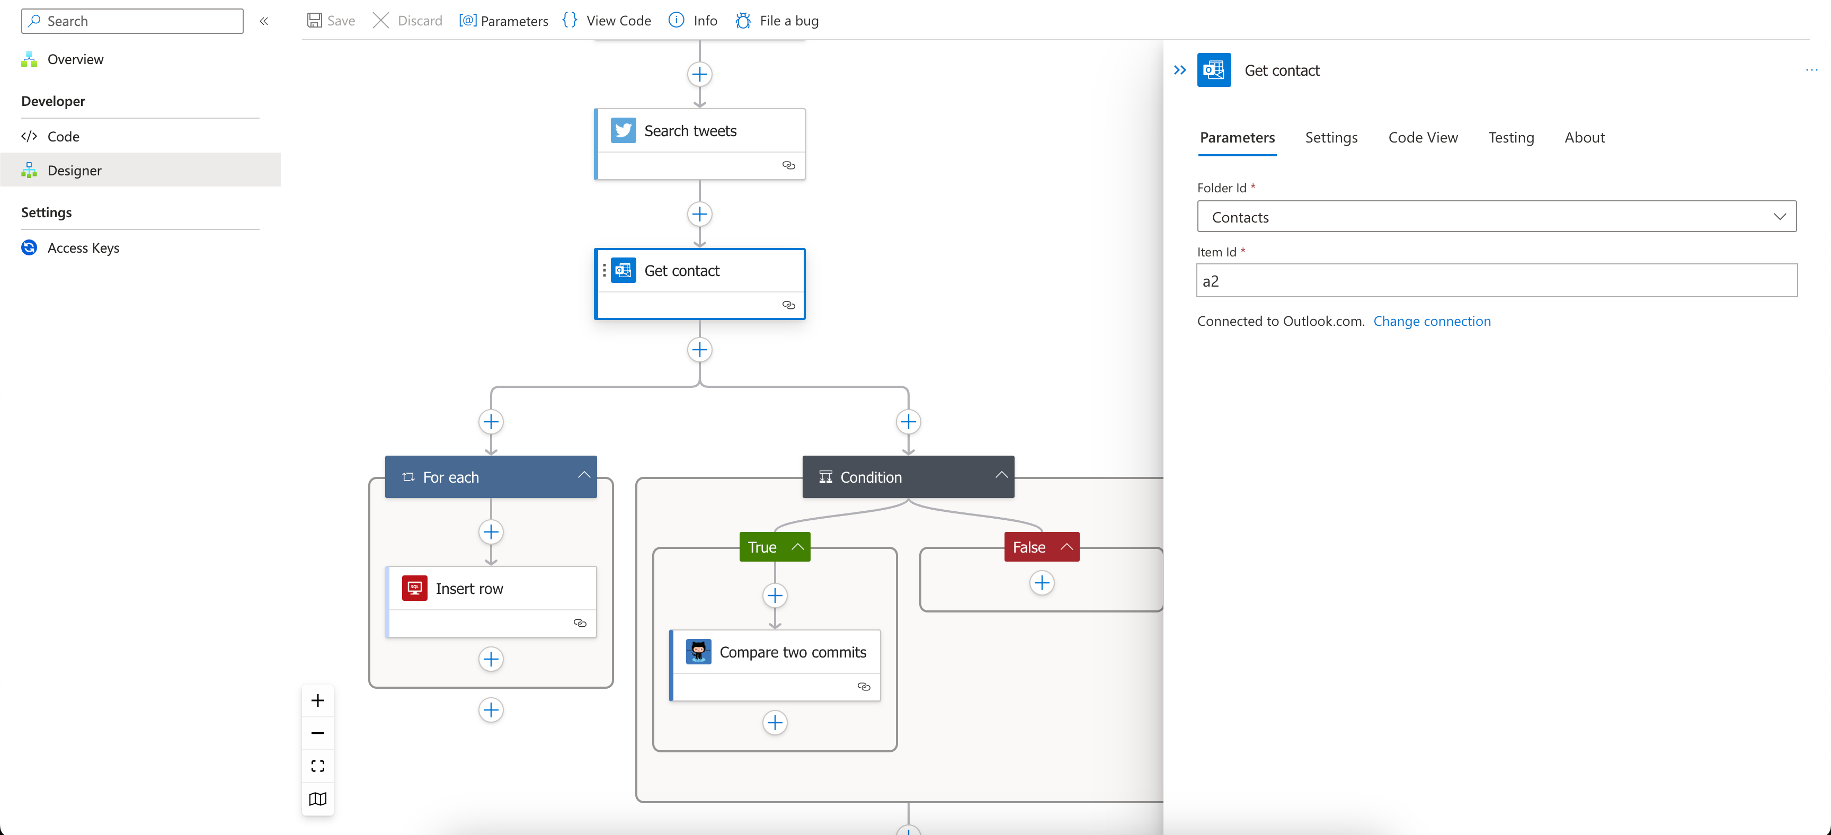Image resolution: width=1831 pixels, height=835 pixels.
Task: Collapse the For each block
Action: click(583, 475)
